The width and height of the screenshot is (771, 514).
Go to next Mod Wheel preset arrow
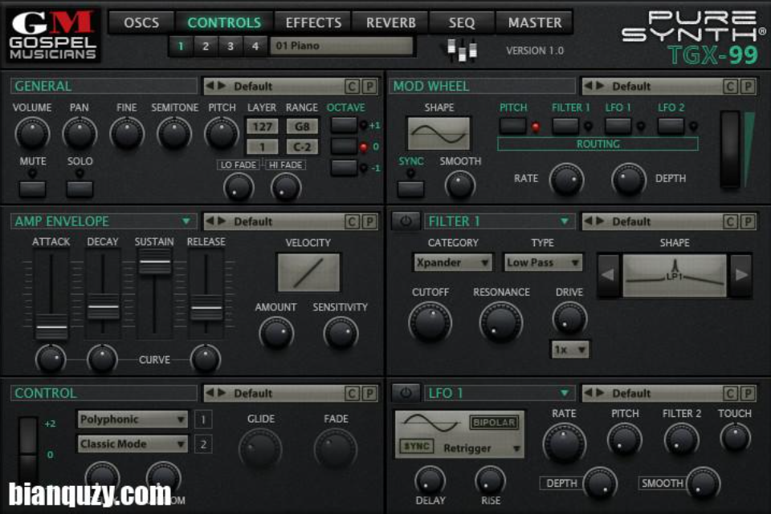[x=600, y=86]
